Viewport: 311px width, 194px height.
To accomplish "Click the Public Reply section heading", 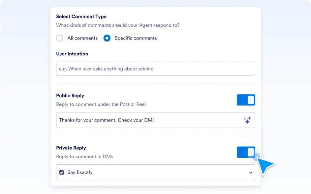I will coord(70,96).
